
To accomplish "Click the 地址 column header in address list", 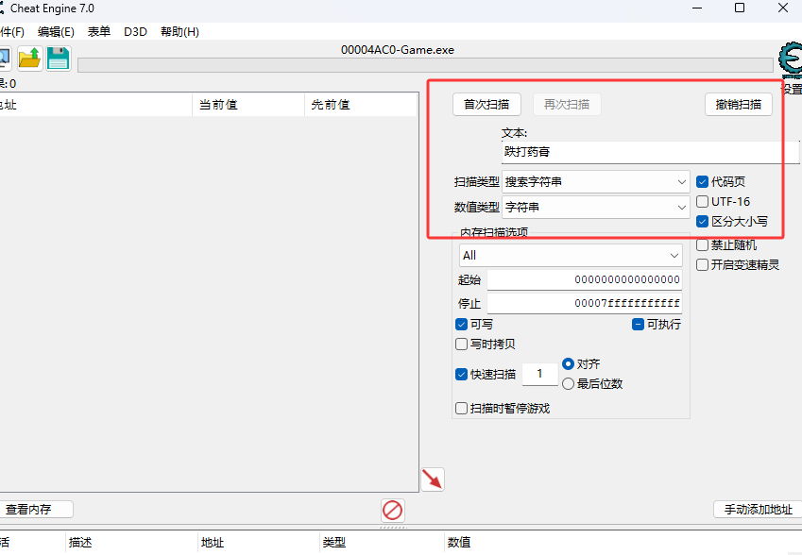I will (259, 542).
